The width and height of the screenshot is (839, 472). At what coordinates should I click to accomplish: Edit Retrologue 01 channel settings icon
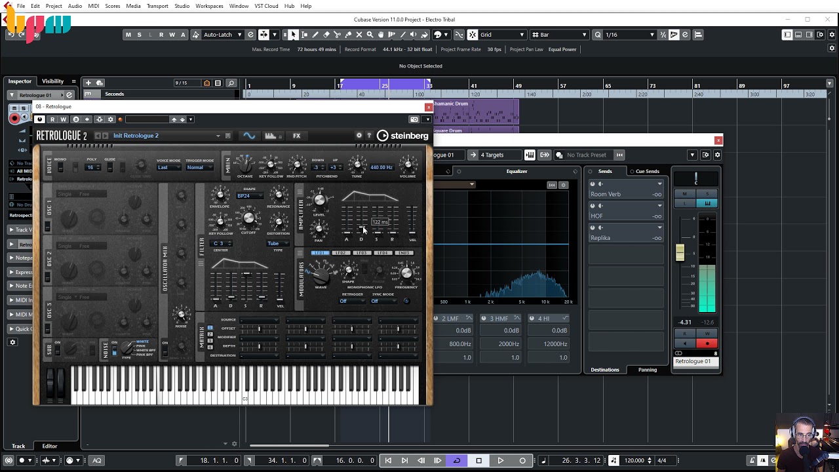(69, 95)
